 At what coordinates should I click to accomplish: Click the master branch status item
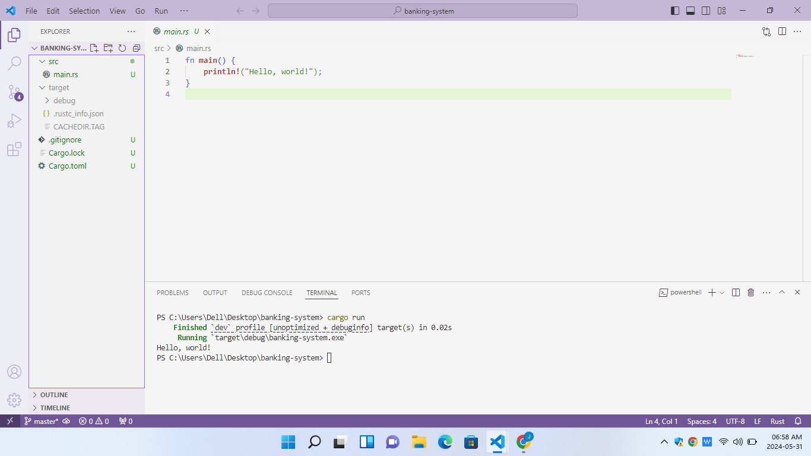[x=42, y=421]
